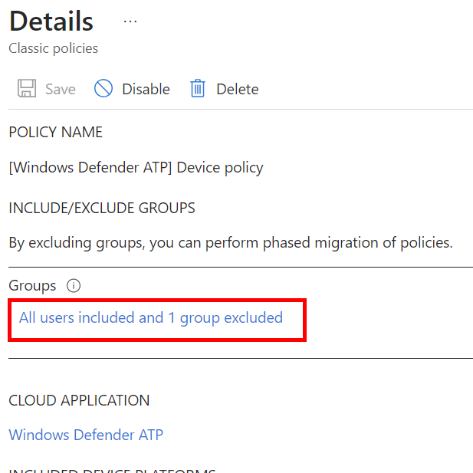Click the Delete trash can icon

click(x=198, y=89)
